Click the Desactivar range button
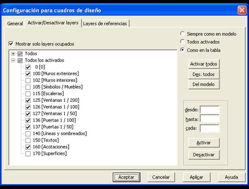This screenshot has width=249, height=189. (204, 155)
